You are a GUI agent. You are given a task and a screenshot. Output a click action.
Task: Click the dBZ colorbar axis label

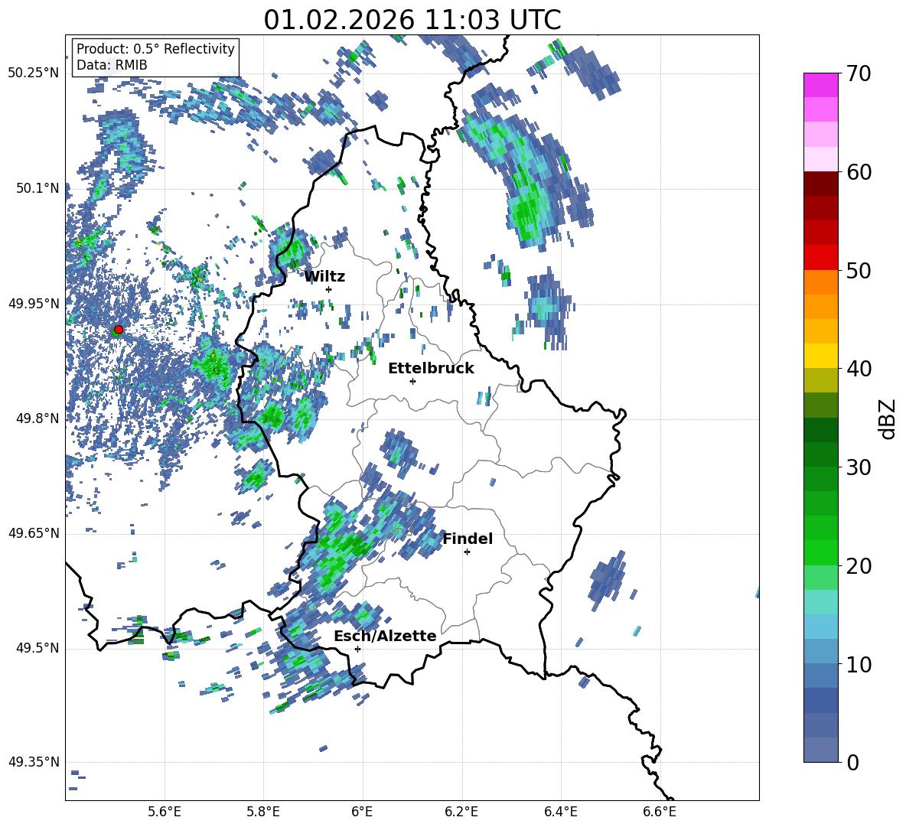point(888,418)
